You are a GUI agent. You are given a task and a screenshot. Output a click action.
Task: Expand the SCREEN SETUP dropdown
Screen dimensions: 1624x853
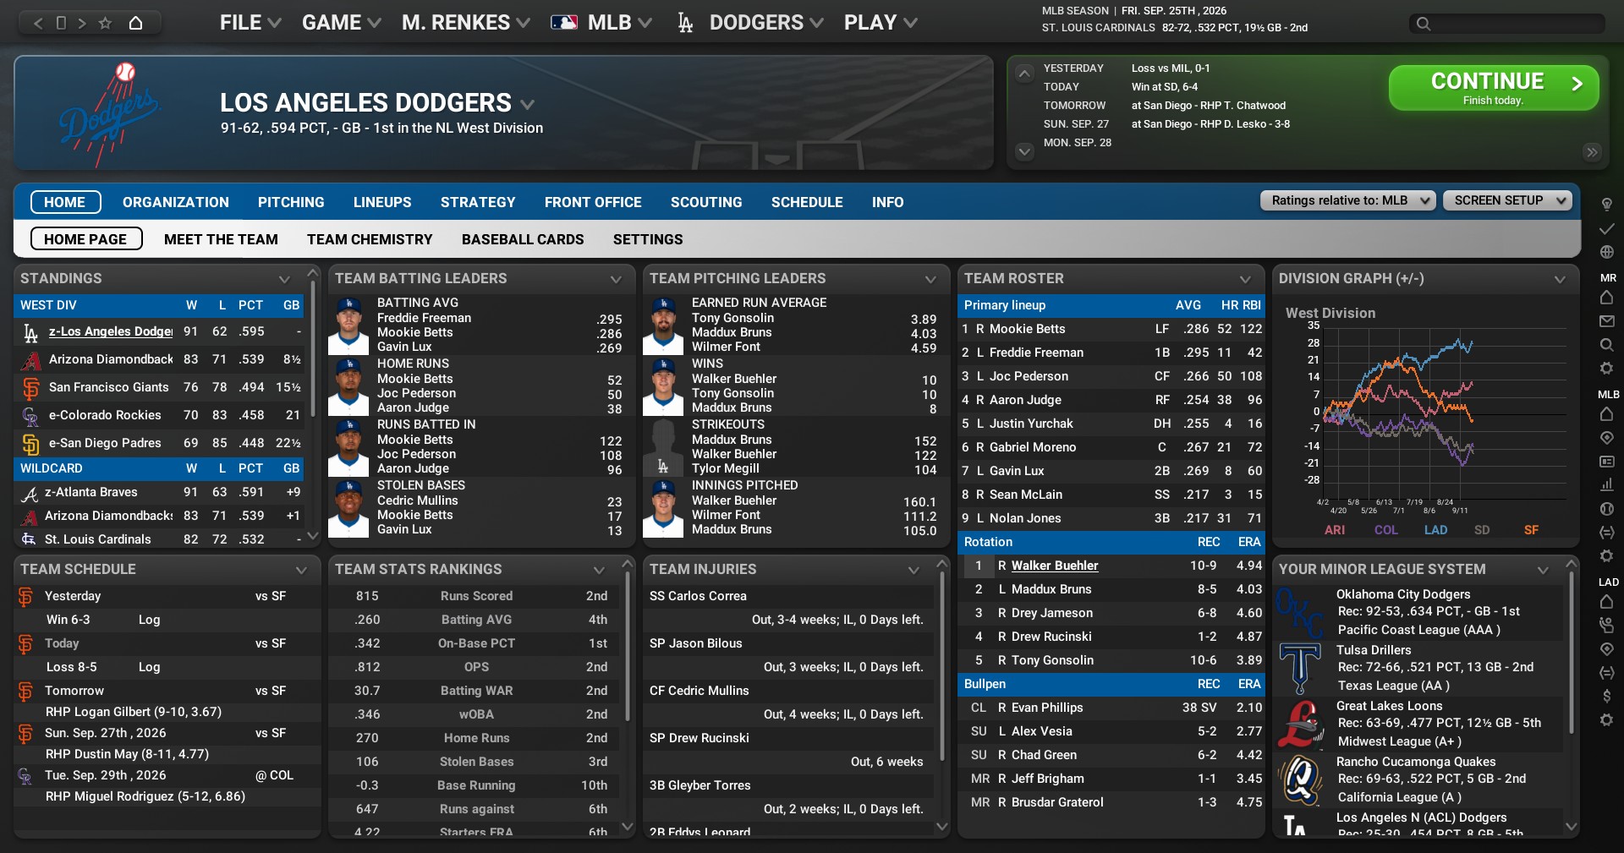(x=1507, y=200)
